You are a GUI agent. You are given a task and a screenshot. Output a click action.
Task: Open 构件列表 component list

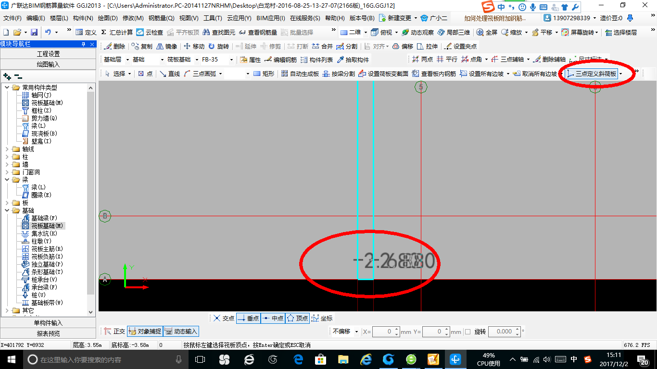click(316, 60)
